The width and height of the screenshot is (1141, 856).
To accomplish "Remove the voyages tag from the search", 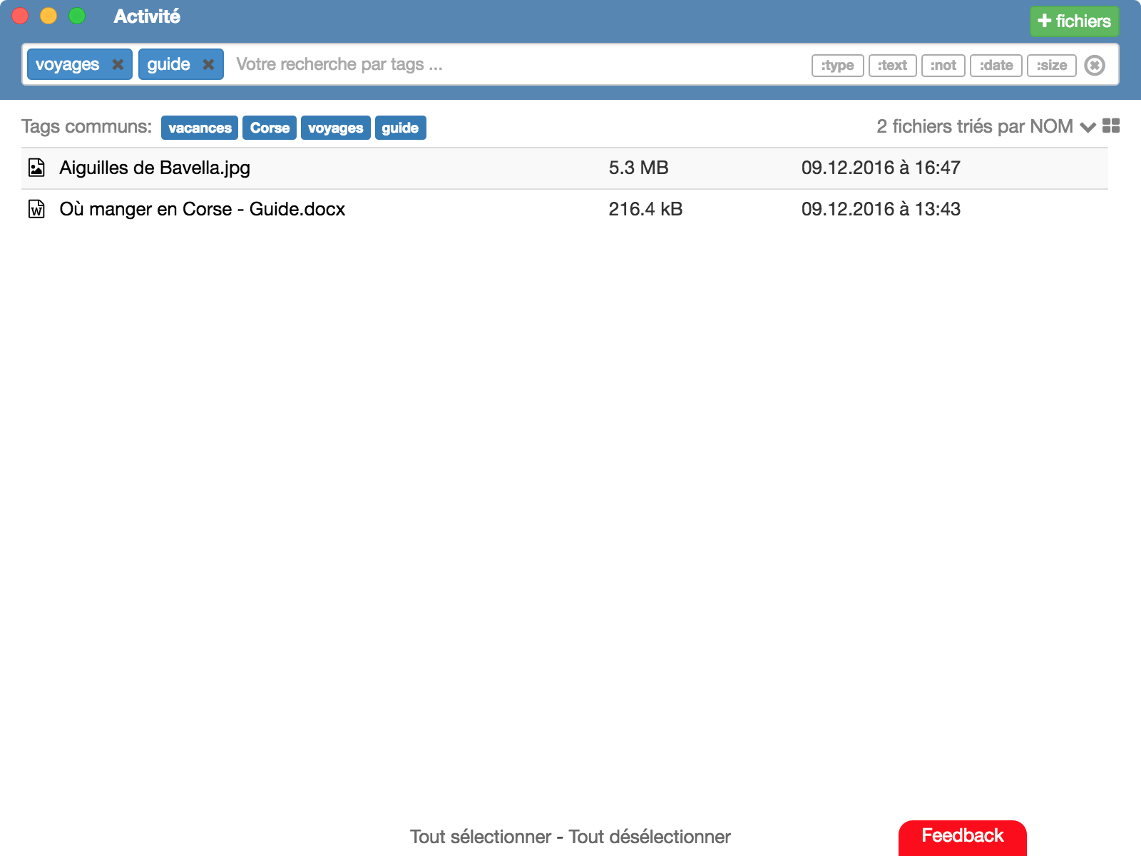I will 118,64.
